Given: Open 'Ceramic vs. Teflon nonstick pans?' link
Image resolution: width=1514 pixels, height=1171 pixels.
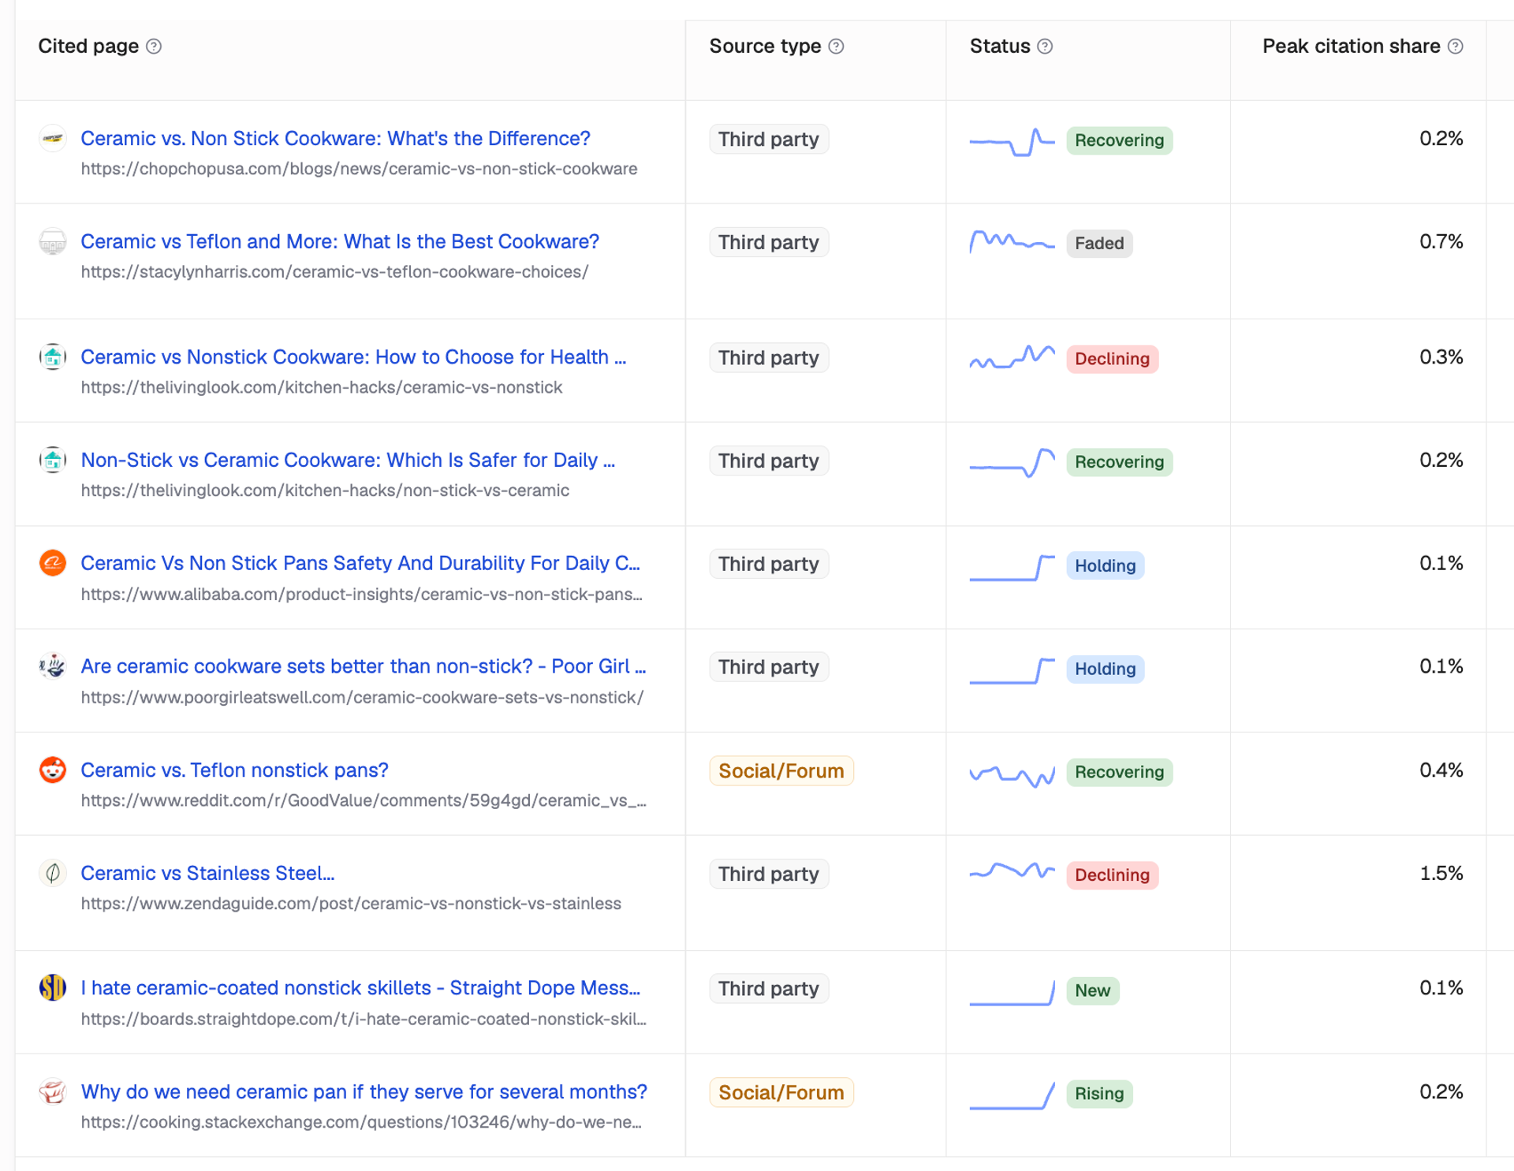Looking at the screenshot, I should click(x=234, y=770).
